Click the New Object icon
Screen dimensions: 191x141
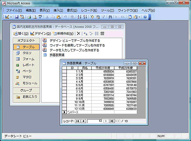(136, 17)
